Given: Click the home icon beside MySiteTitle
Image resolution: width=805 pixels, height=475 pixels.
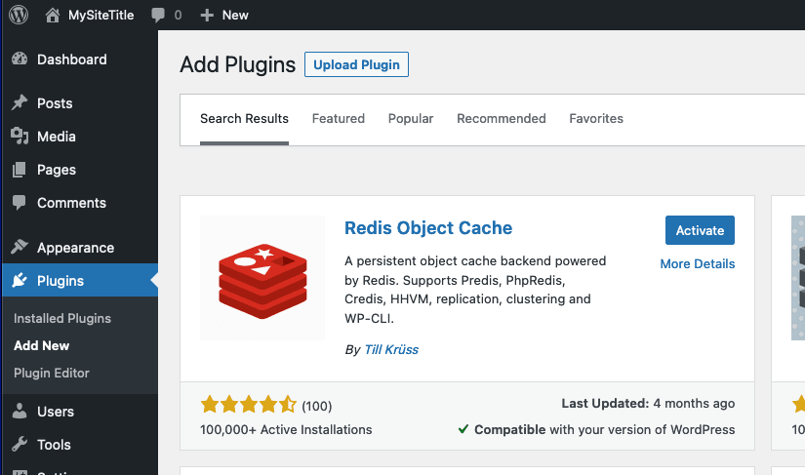Looking at the screenshot, I should pos(52,15).
